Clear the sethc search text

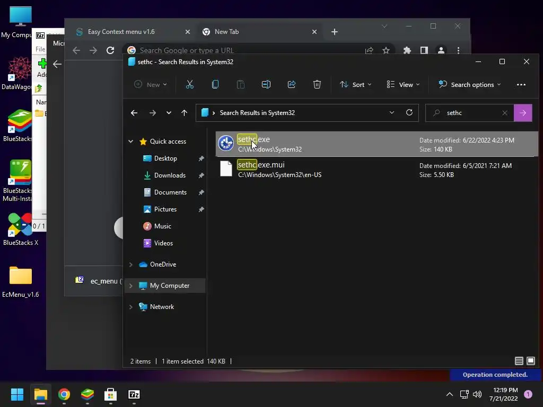505,113
